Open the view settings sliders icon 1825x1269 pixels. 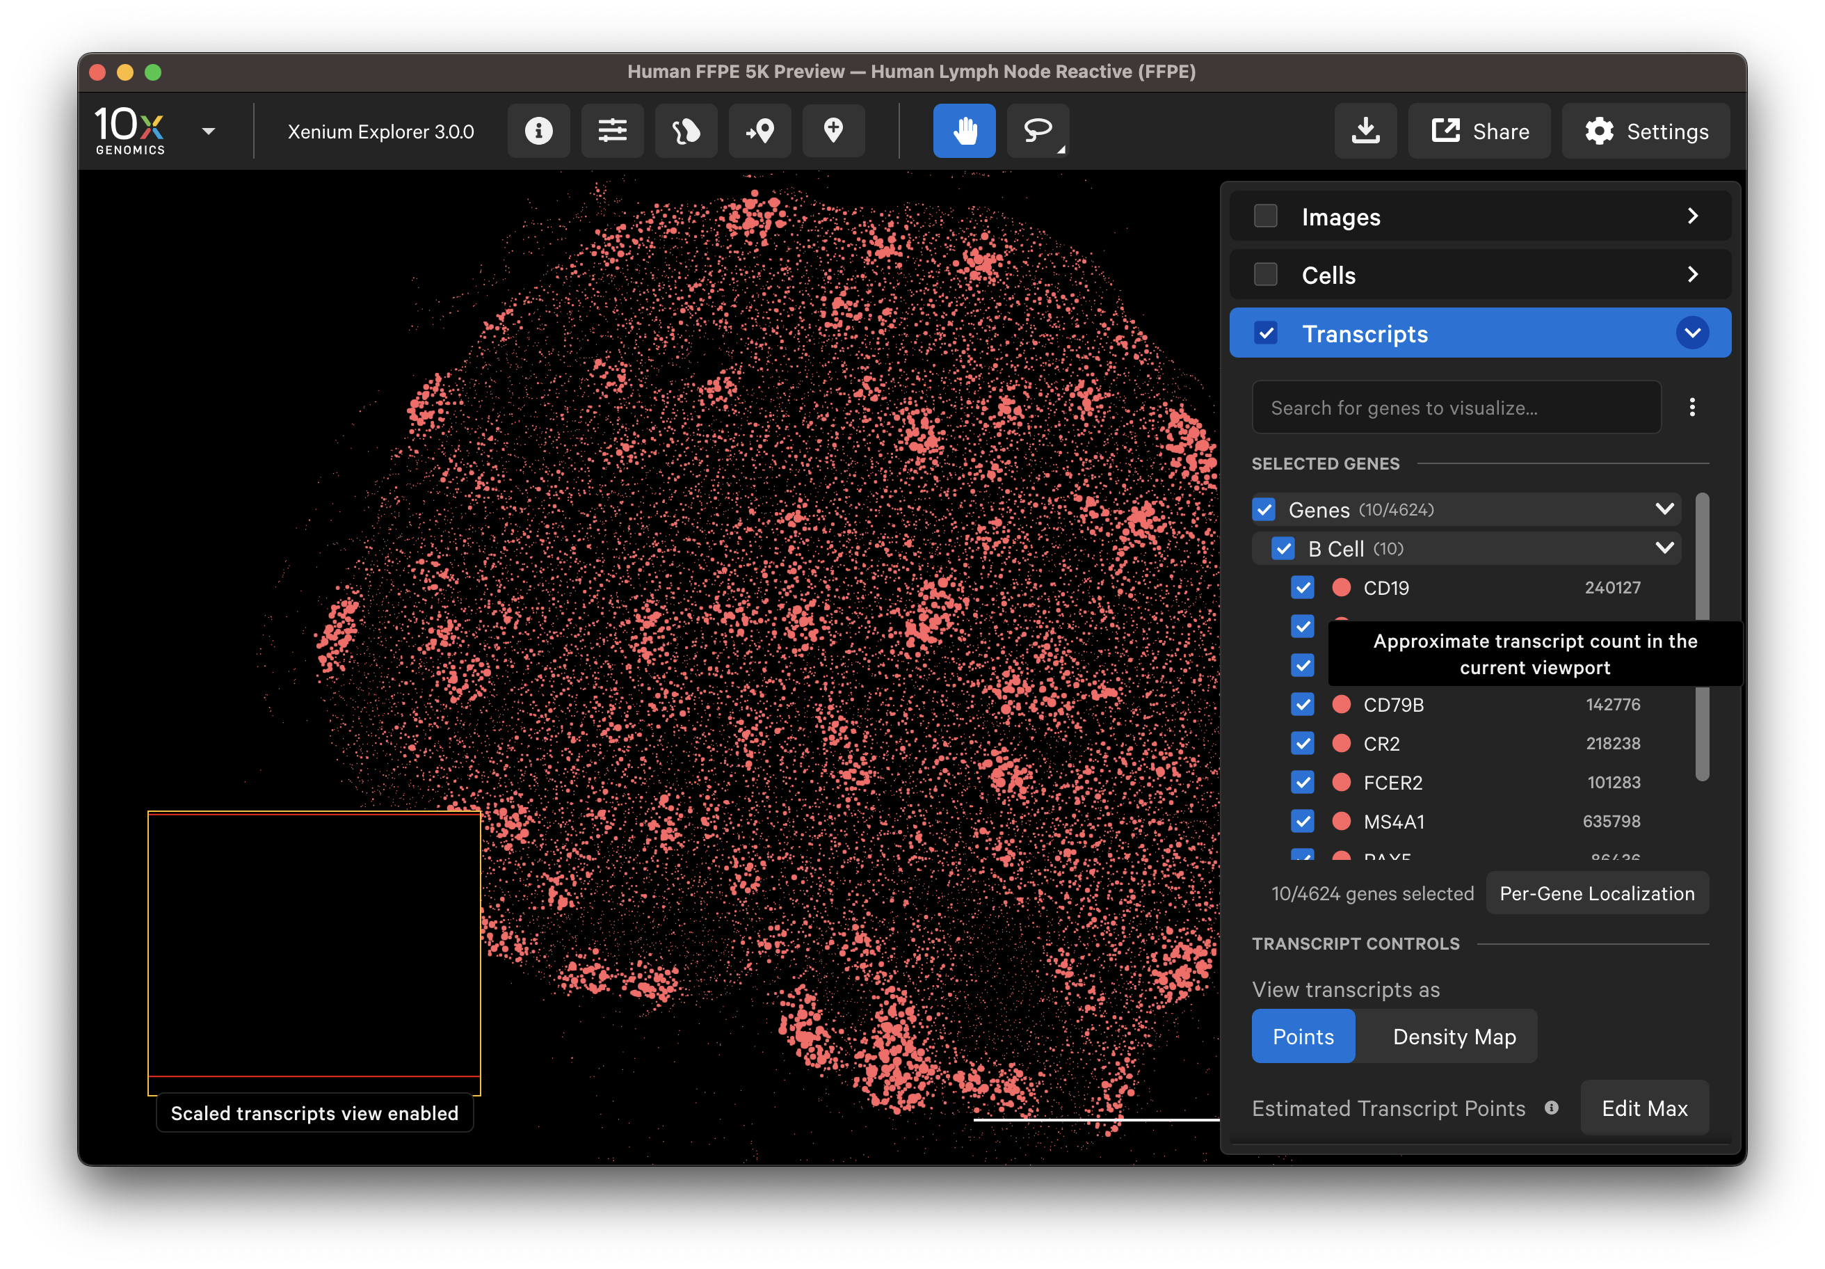pyautogui.click(x=612, y=130)
